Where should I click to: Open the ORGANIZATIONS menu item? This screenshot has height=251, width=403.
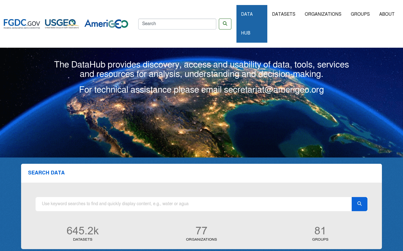tap(323, 14)
